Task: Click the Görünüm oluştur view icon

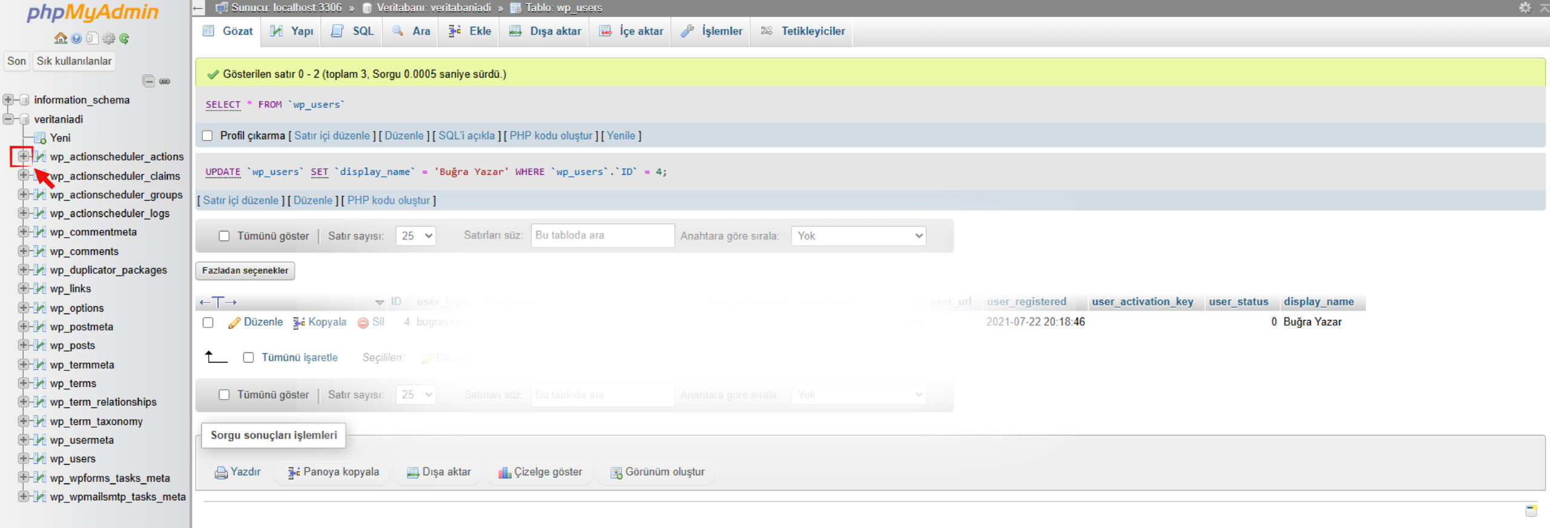Action: tap(616, 472)
